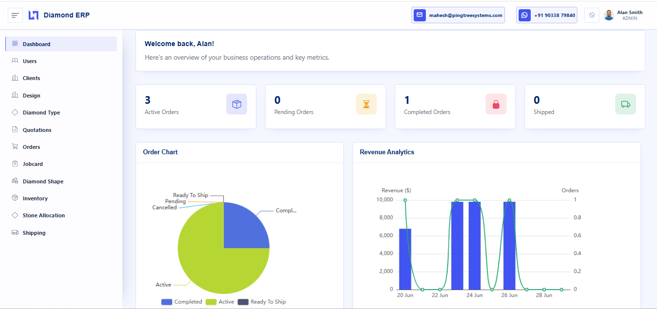Screen dimensions: 657x309
Task: Click the Diamond ERP logo icon
Action: (x=33, y=16)
